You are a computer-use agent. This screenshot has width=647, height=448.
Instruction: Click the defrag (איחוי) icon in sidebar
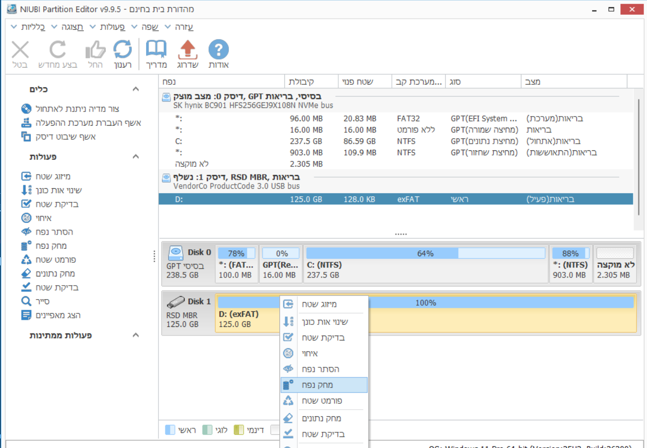tap(26, 218)
